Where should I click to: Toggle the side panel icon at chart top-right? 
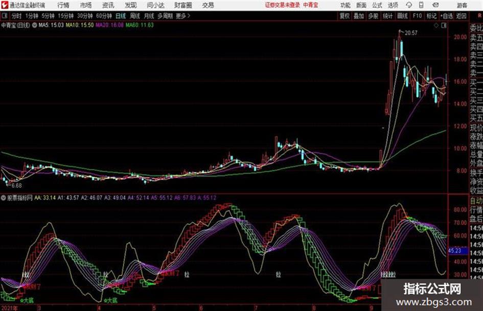point(444,26)
